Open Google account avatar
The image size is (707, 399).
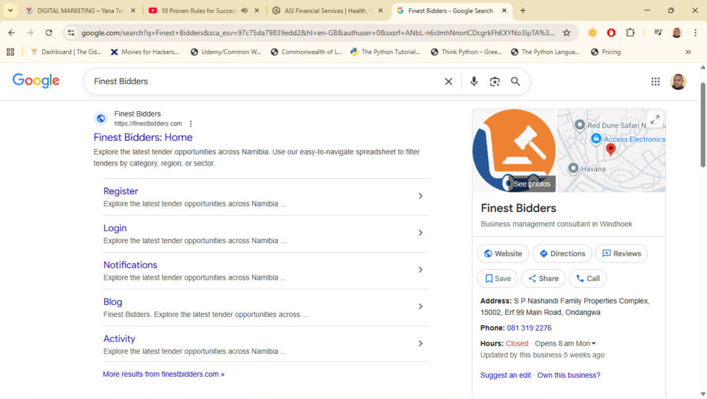click(x=678, y=81)
